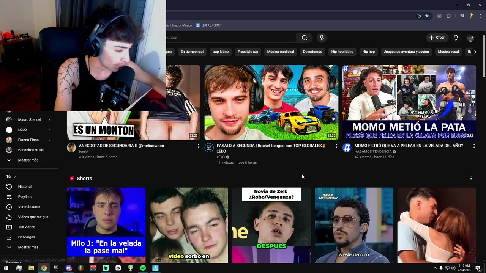Open Bananirou VODS subscription
The height and width of the screenshot is (273, 486).
[29, 150]
